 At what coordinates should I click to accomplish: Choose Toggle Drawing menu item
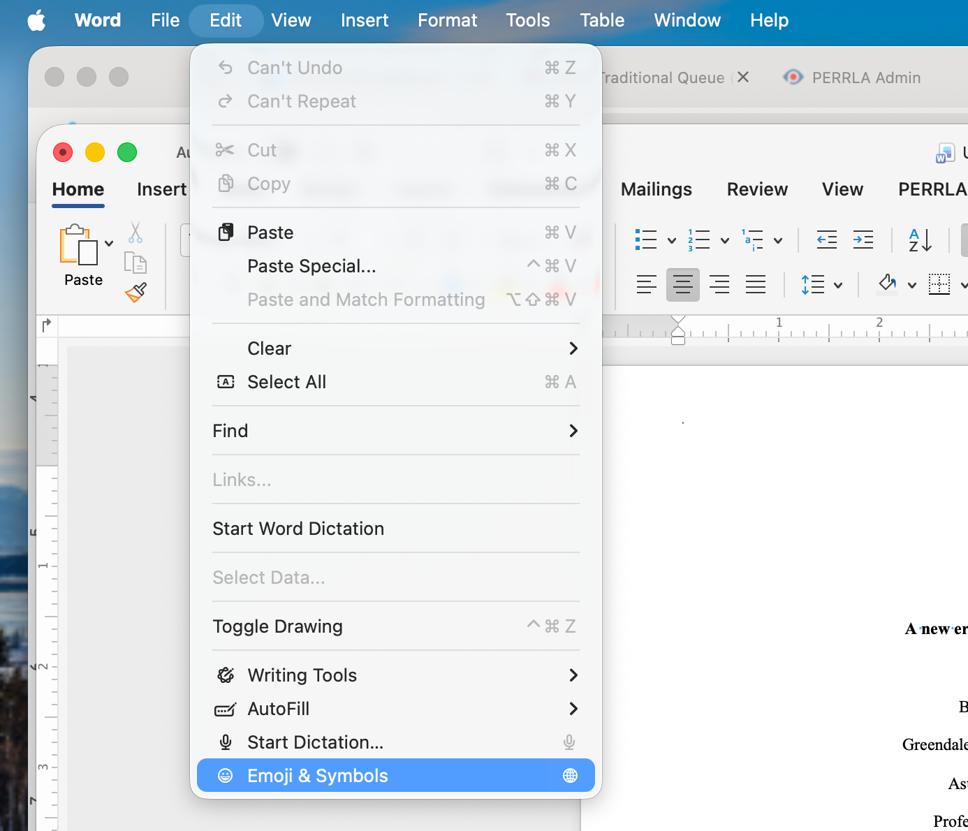pos(396,626)
